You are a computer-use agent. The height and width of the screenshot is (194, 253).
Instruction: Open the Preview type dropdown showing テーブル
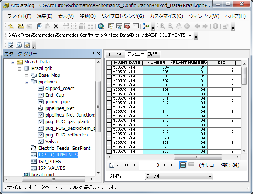coord(179,176)
